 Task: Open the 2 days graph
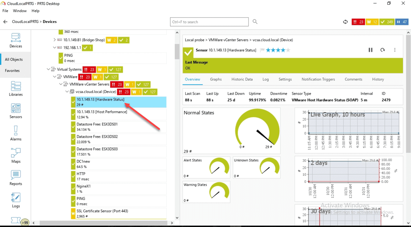(x=349, y=178)
